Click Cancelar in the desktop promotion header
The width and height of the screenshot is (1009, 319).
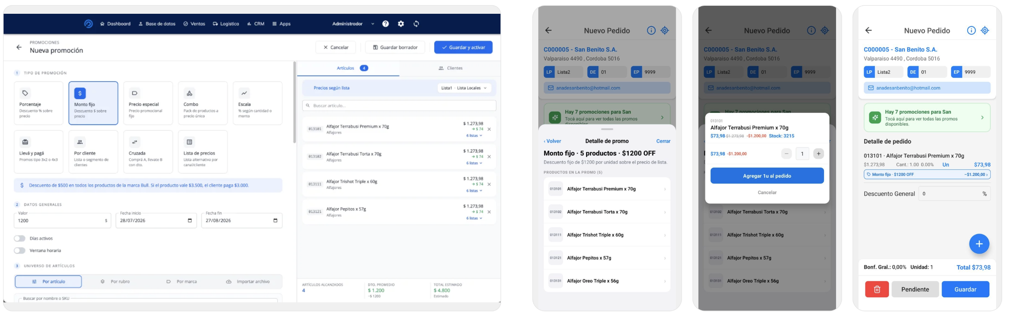click(336, 47)
